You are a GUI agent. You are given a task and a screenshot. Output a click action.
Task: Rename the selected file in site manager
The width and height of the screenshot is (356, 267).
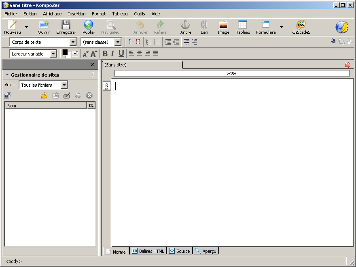[x=67, y=96]
